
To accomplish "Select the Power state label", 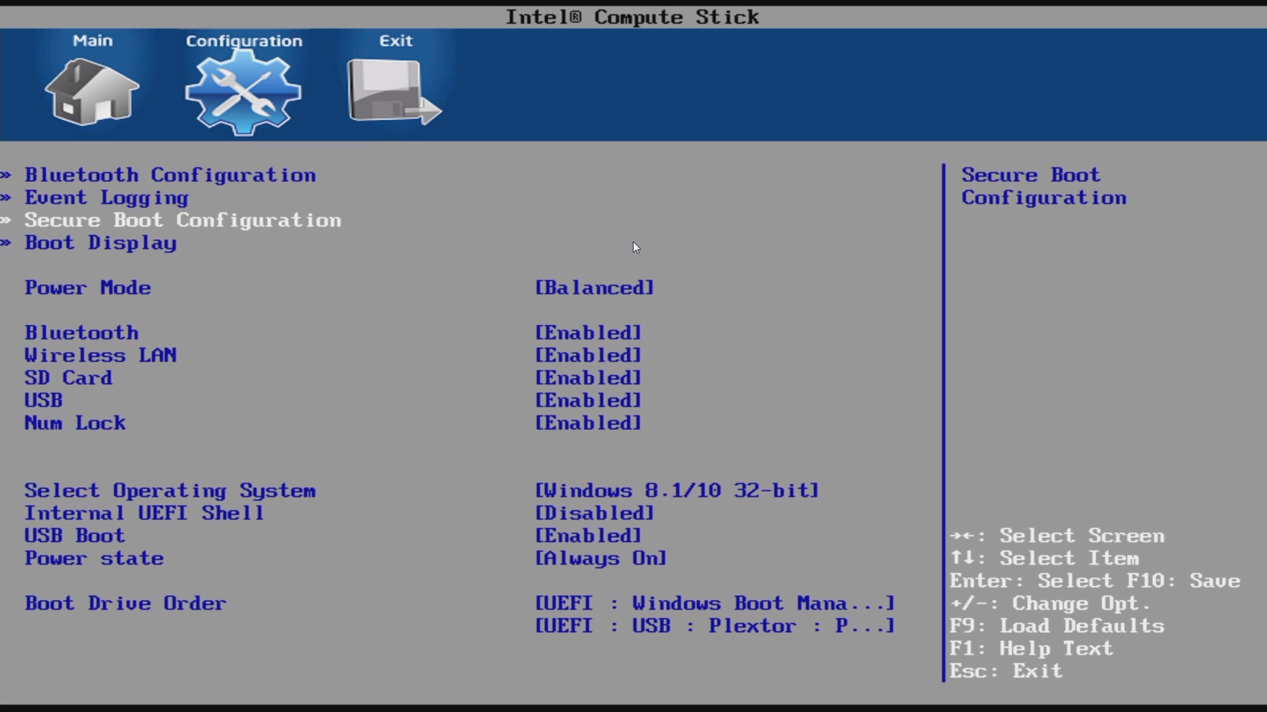I will 94,558.
